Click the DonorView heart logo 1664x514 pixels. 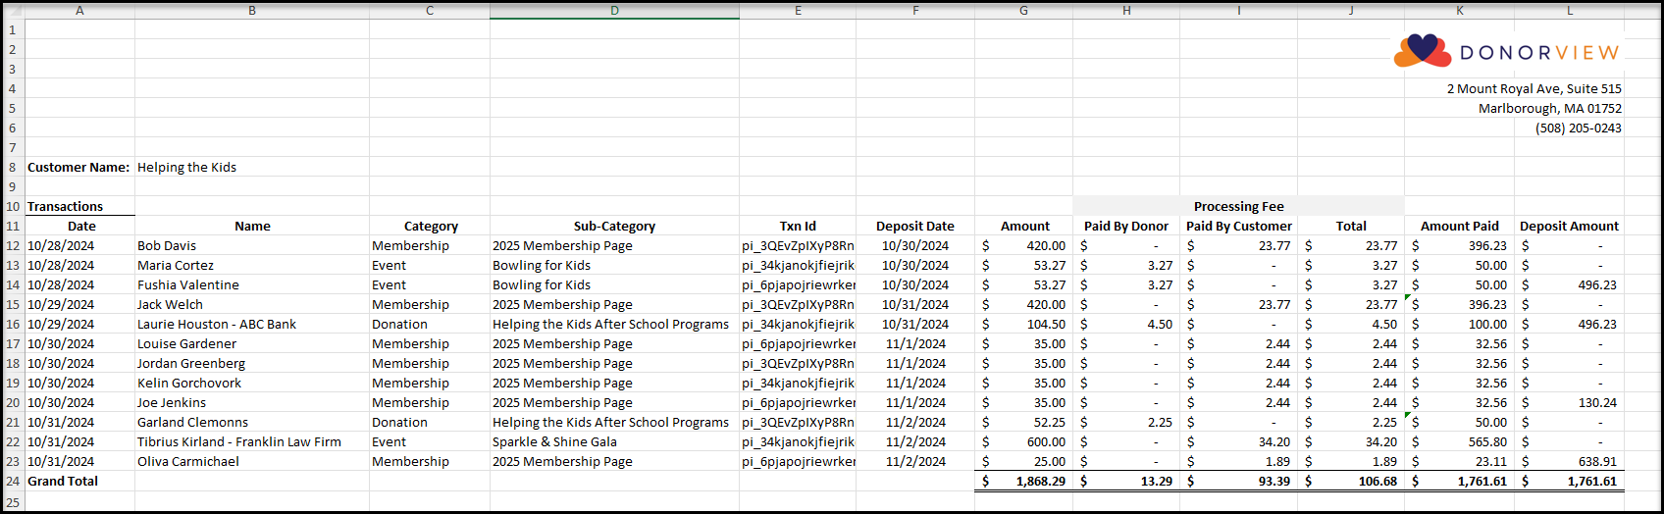point(1423,51)
